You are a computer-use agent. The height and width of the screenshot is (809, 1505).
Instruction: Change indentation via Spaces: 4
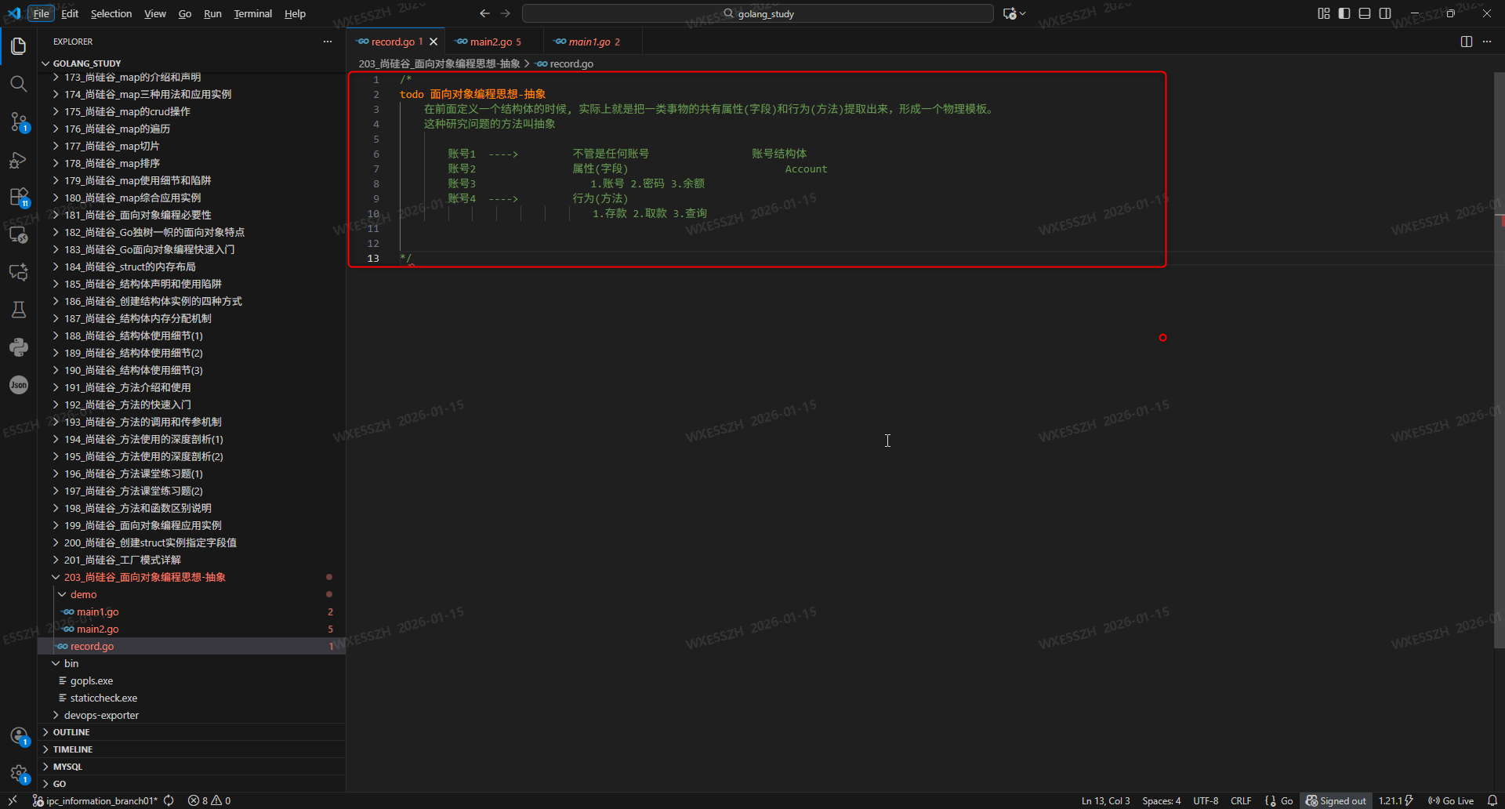pyautogui.click(x=1161, y=800)
